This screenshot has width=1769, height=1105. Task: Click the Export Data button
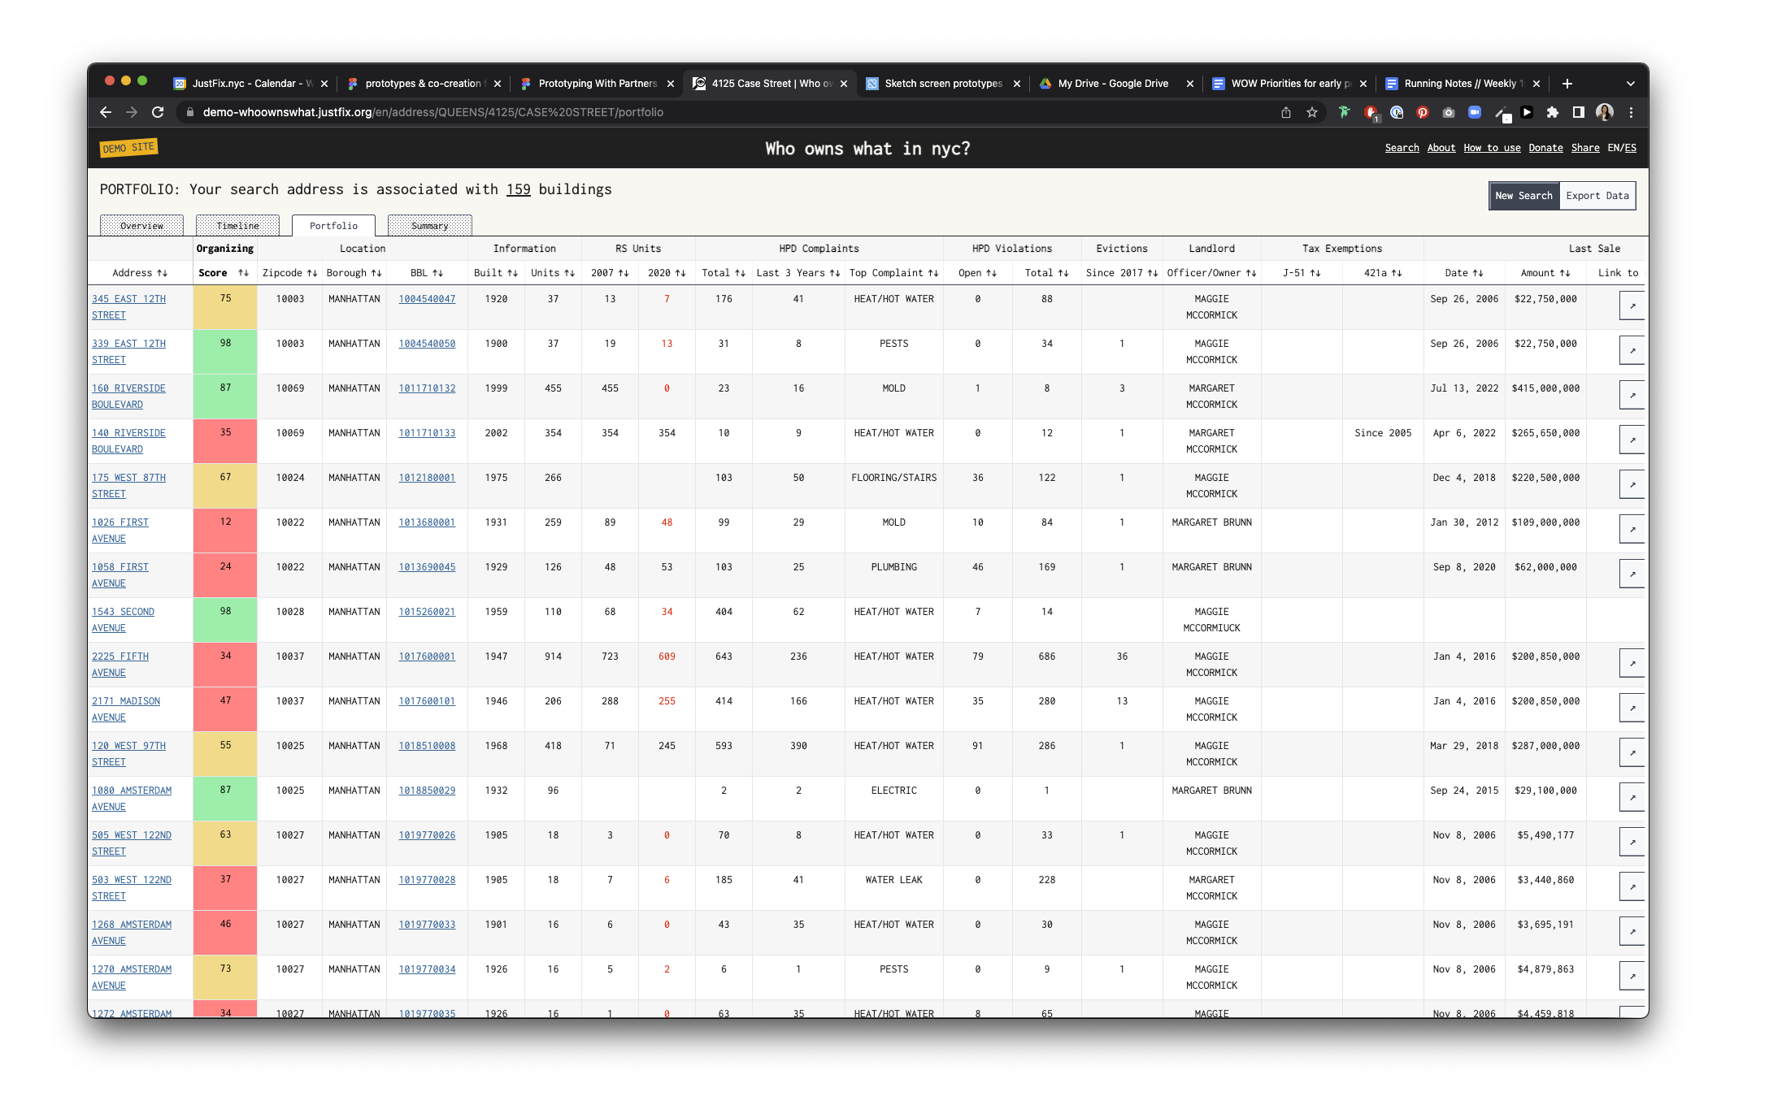[1597, 196]
